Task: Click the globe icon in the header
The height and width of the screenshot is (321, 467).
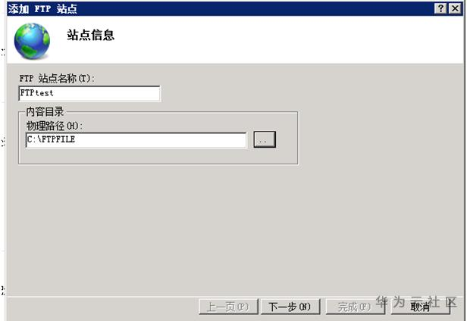Action: (x=32, y=41)
